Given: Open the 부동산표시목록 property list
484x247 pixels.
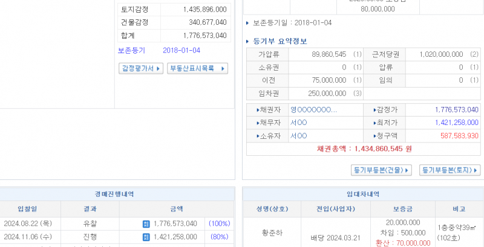Looking at the screenshot, I should 197,69.
